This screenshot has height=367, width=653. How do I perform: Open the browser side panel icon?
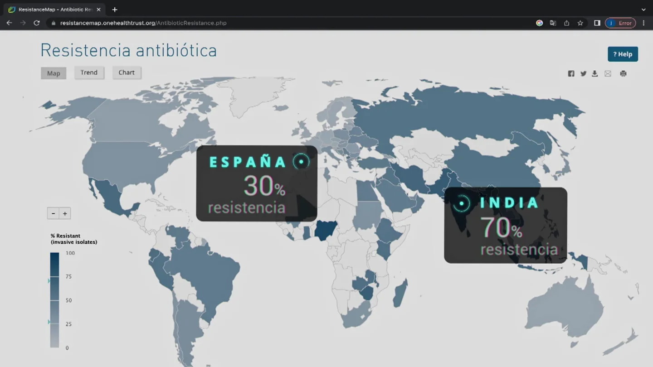click(597, 23)
